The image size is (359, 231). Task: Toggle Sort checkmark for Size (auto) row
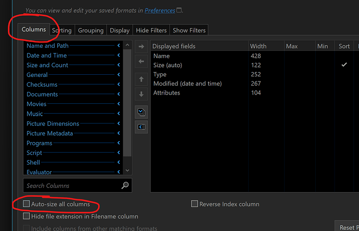coord(344,65)
